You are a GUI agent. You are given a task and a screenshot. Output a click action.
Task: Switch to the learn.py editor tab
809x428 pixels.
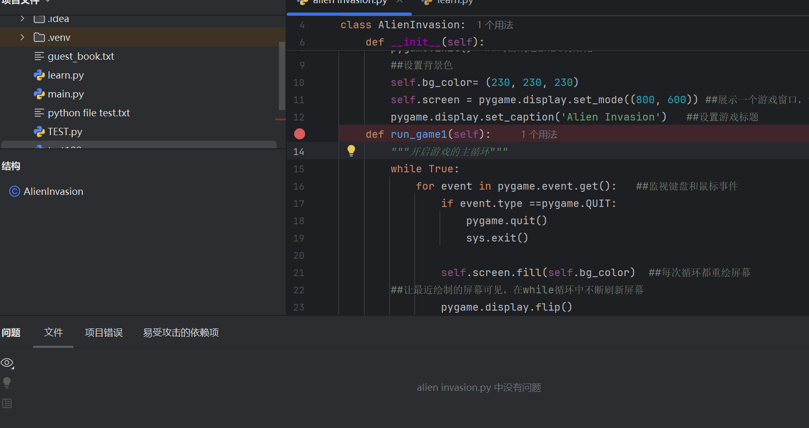(x=452, y=2)
